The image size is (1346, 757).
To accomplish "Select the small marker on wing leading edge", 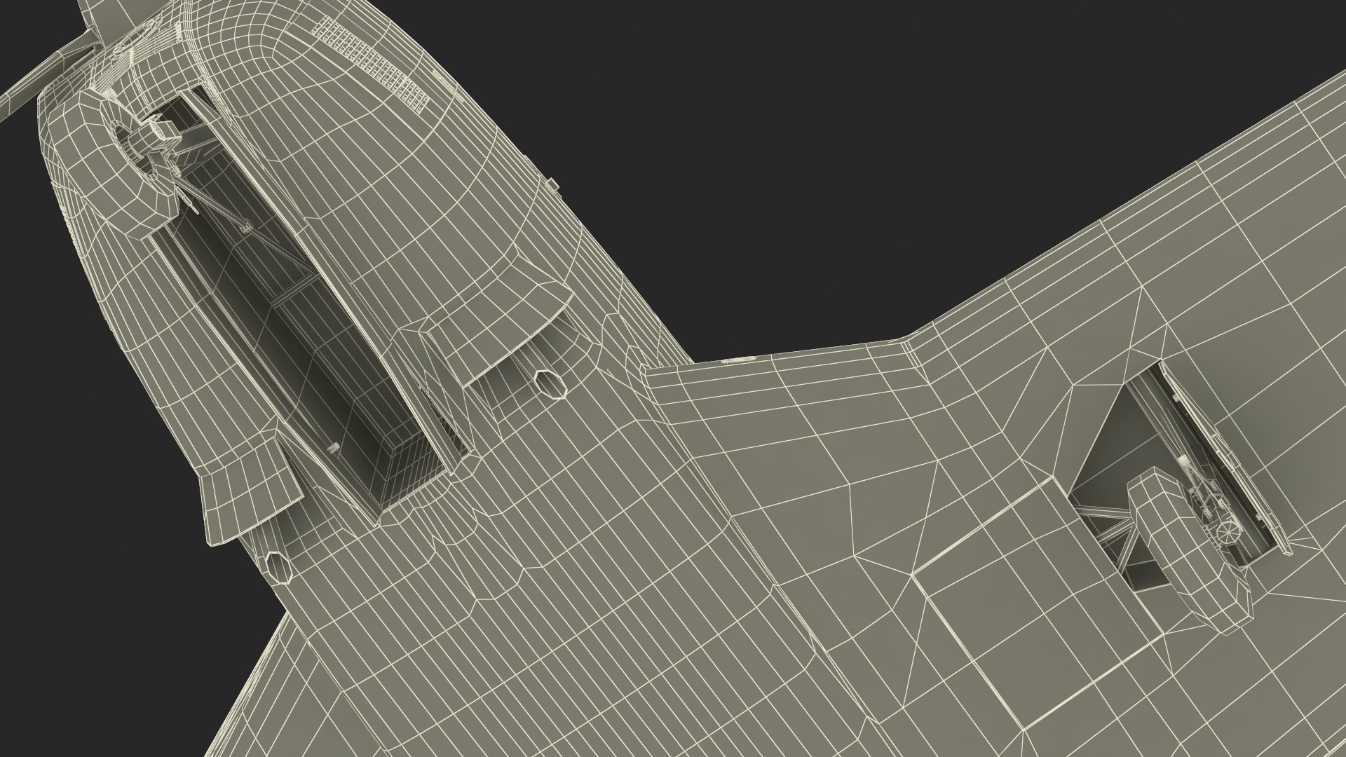I will (x=740, y=360).
